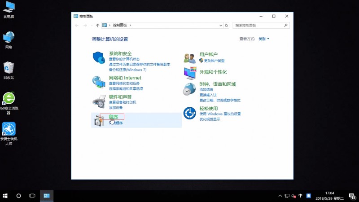Click 查看网络状态和任务 link
Image resolution: width=359 pixels, height=202 pixels.
point(124,83)
